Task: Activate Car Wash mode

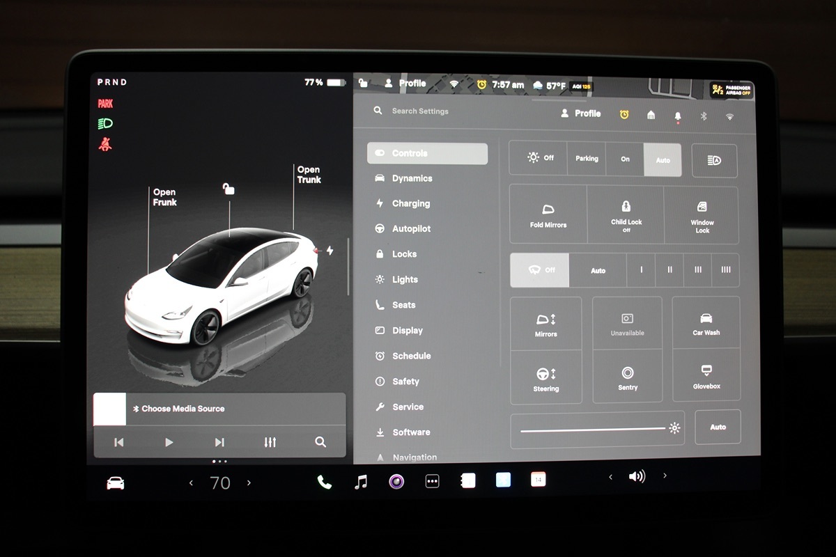Action: click(706, 323)
